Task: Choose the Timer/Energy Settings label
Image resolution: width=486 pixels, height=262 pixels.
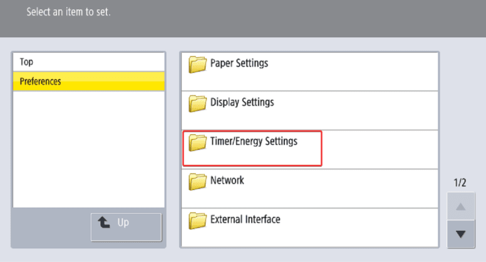Action: tap(254, 142)
